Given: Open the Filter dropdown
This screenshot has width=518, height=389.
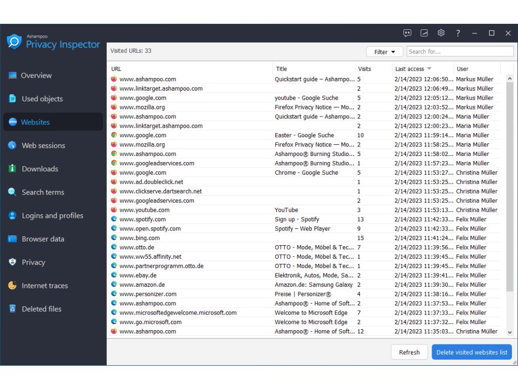Looking at the screenshot, I should (384, 52).
